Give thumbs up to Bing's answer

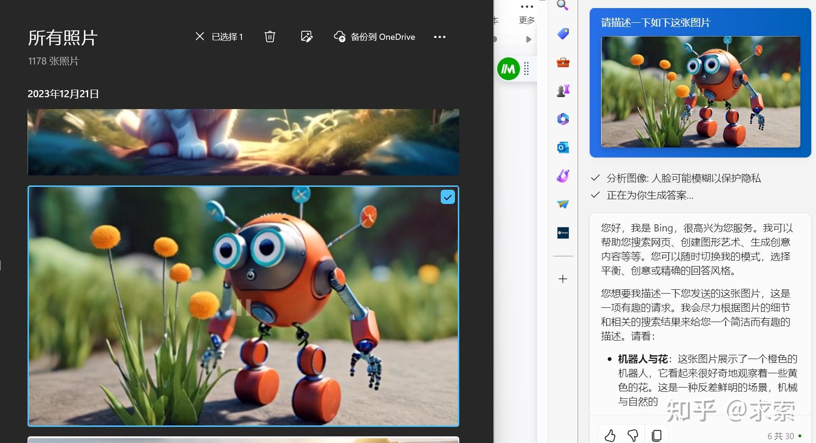(610, 434)
